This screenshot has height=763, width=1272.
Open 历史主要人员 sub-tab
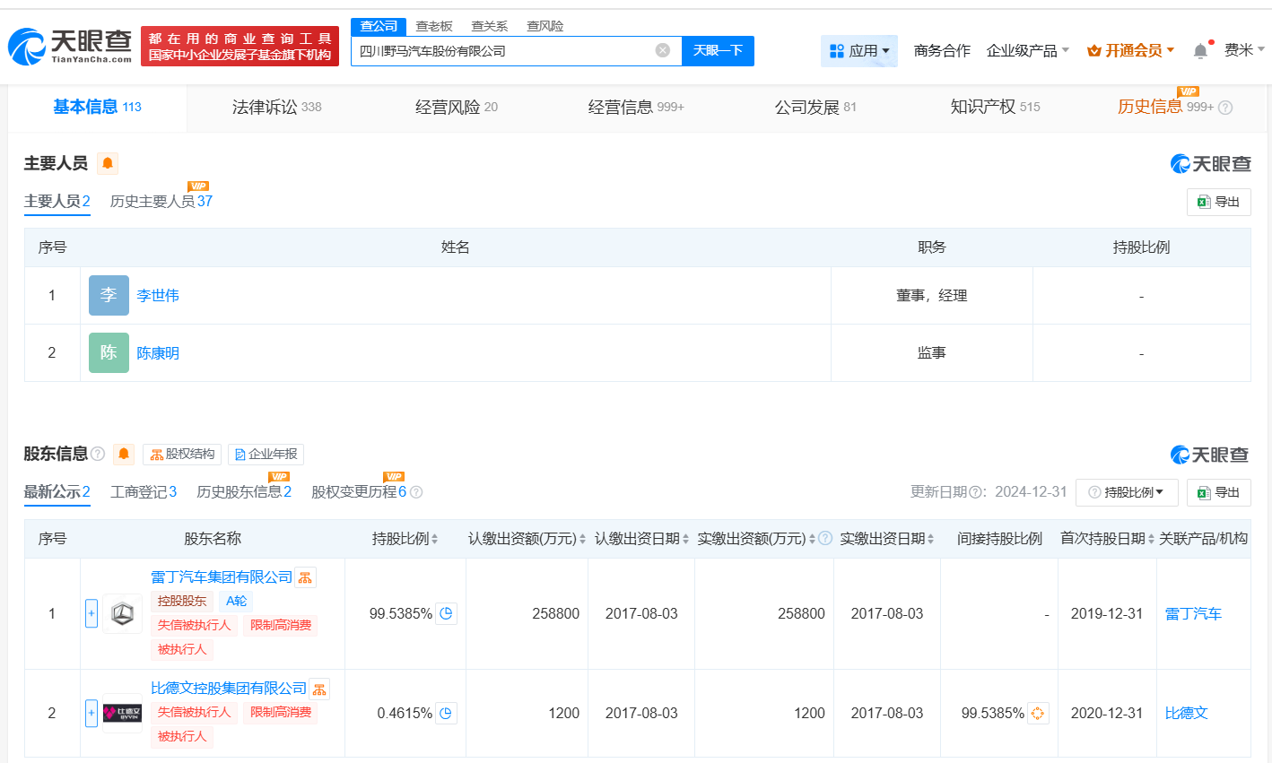[161, 202]
